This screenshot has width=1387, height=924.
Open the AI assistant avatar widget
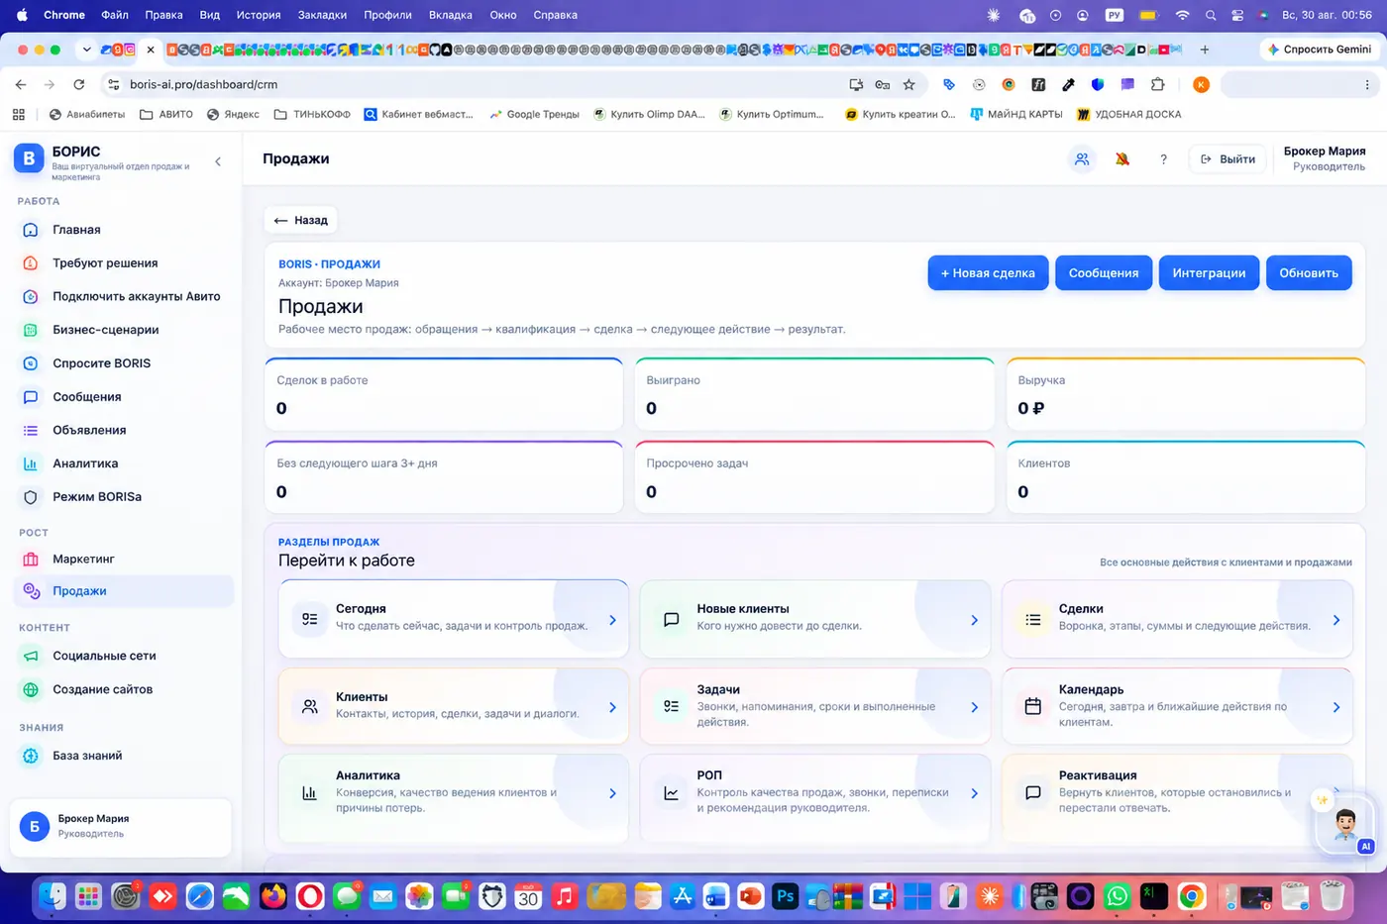click(x=1345, y=823)
